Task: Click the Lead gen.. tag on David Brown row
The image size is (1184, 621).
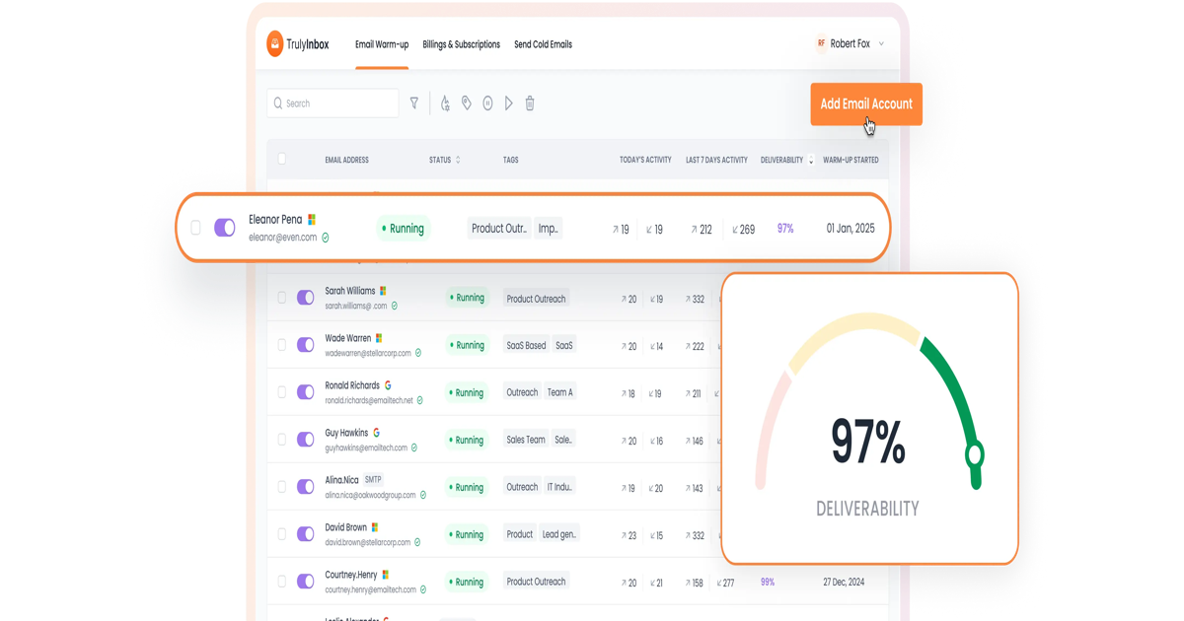Action: (559, 534)
